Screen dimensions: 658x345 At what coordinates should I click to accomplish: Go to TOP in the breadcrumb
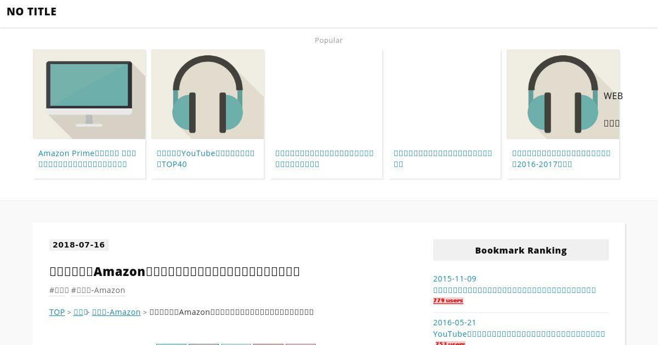point(57,312)
